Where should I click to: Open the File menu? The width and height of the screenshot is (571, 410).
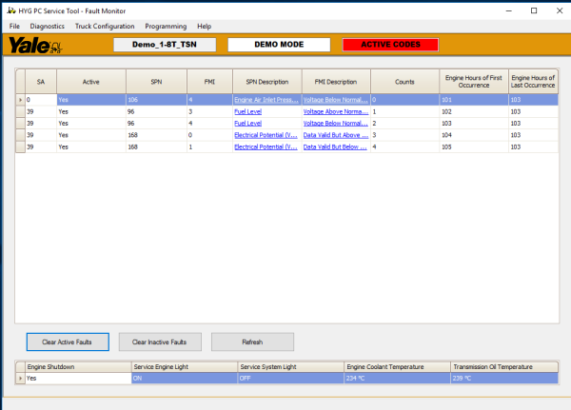coord(14,27)
